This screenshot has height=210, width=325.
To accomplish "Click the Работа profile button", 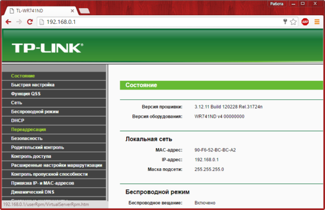I will click(x=277, y=4).
